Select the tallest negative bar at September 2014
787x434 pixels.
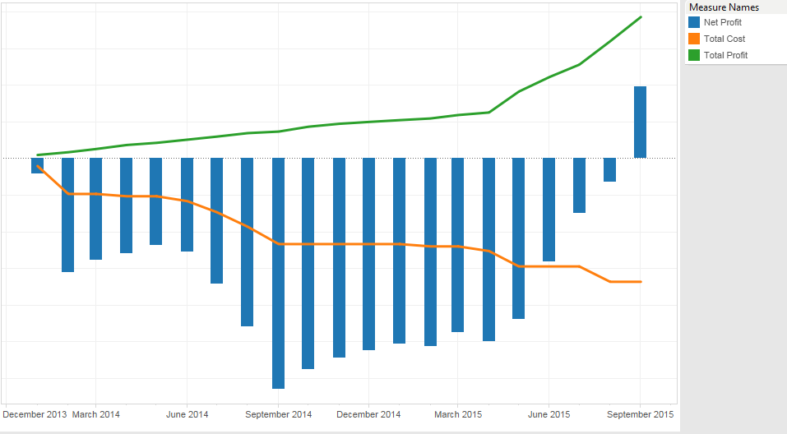[278, 272]
